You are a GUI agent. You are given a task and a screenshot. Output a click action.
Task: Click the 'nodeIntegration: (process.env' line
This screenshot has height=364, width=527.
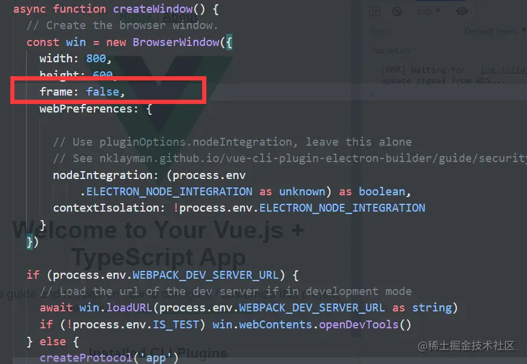[149, 175]
